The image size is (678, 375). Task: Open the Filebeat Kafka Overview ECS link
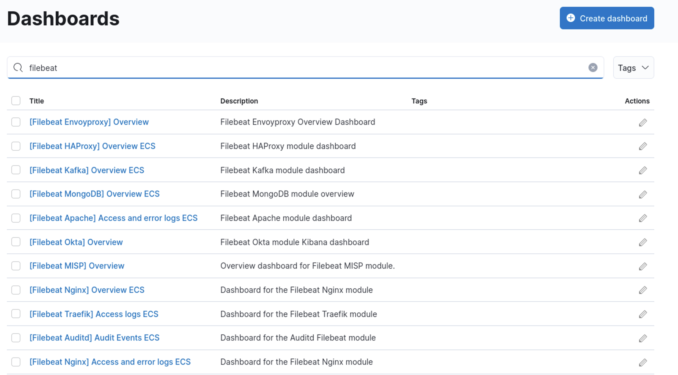coord(87,170)
